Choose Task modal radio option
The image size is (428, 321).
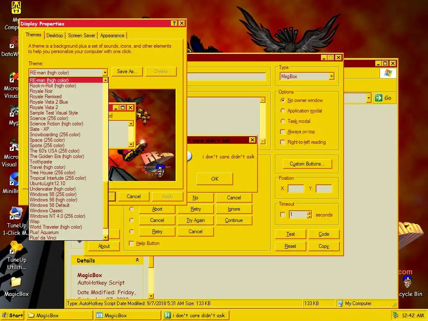(283, 121)
